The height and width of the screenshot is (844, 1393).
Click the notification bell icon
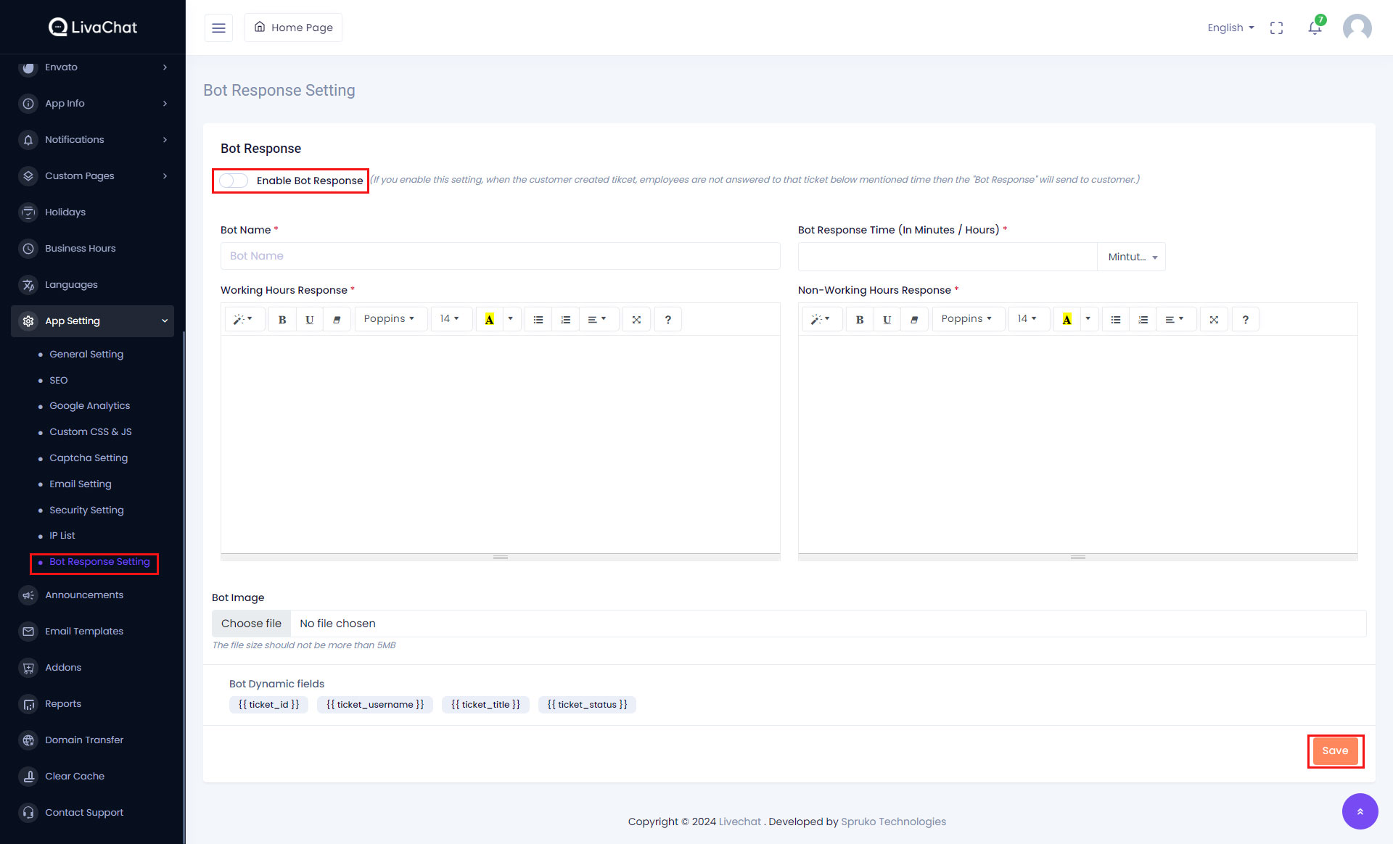1315,28
